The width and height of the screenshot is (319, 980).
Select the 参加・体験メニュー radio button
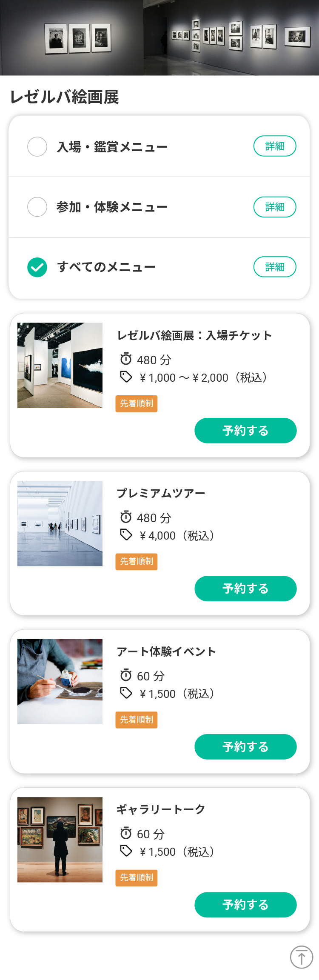pyautogui.click(x=37, y=207)
